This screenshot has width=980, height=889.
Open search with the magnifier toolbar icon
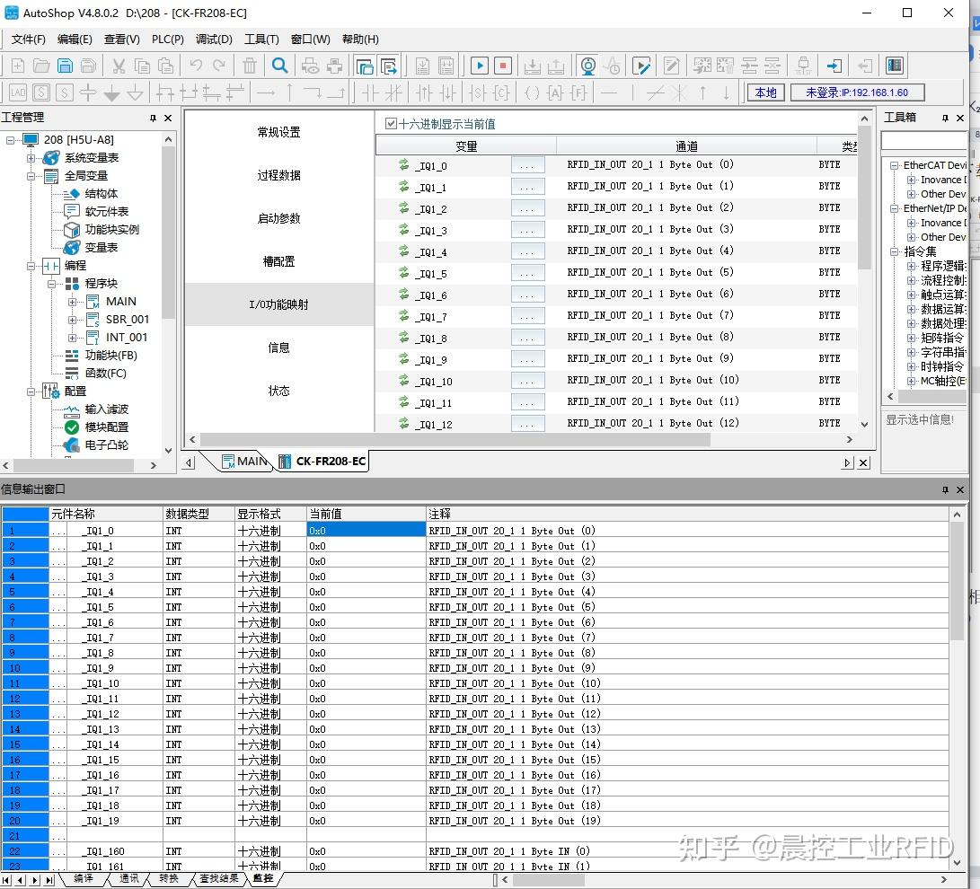(x=279, y=65)
